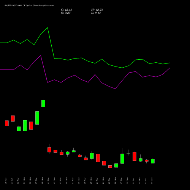Screen dimensions: 190x190
Task: Click the 12 Nov date label
Action: coord(54,181)
